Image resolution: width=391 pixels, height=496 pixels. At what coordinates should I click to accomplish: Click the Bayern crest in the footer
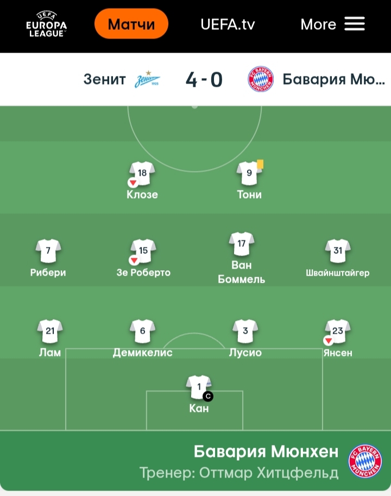click(365, 461)
